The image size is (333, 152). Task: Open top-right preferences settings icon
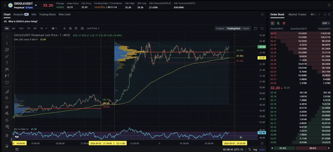pyautogui.click(x=329, y=5)
